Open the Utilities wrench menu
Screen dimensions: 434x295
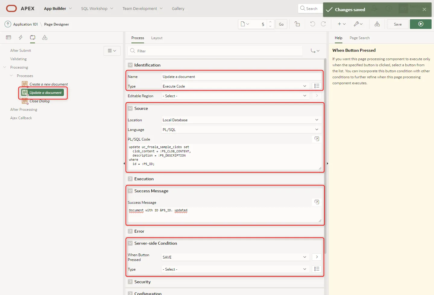tap(358, 24)
